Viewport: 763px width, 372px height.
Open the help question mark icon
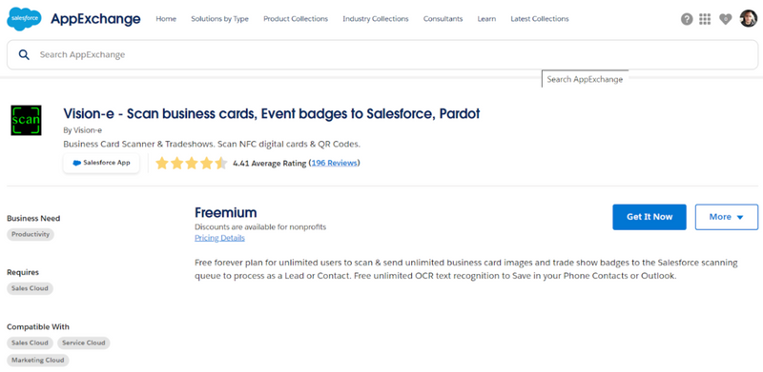pyautogui.click(x=687, y=19)
